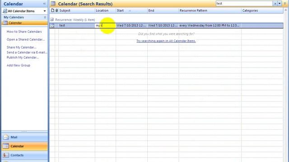Click Send a Calendar via E-mail link

pos(27,52)
